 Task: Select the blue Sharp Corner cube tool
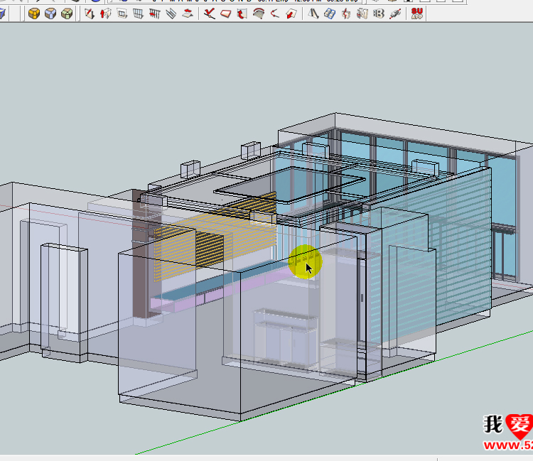click(x=50, y=14)
